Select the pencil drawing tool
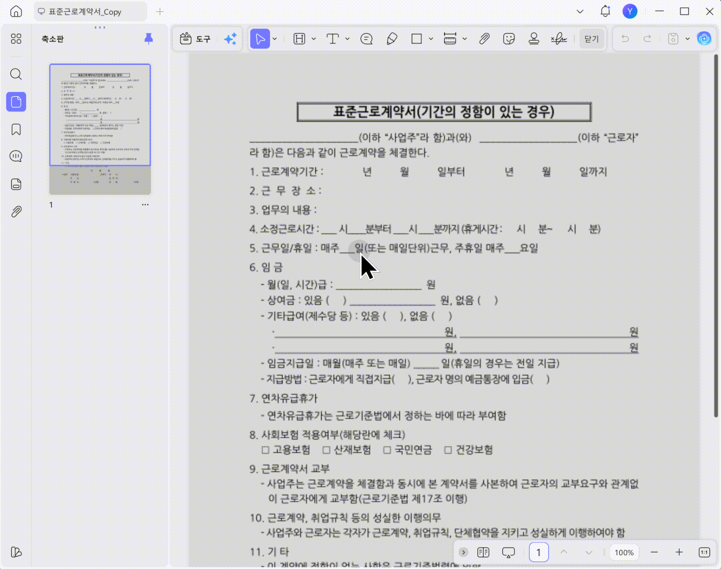The height and width of the screenshot is (569, 721). point(392,39)
